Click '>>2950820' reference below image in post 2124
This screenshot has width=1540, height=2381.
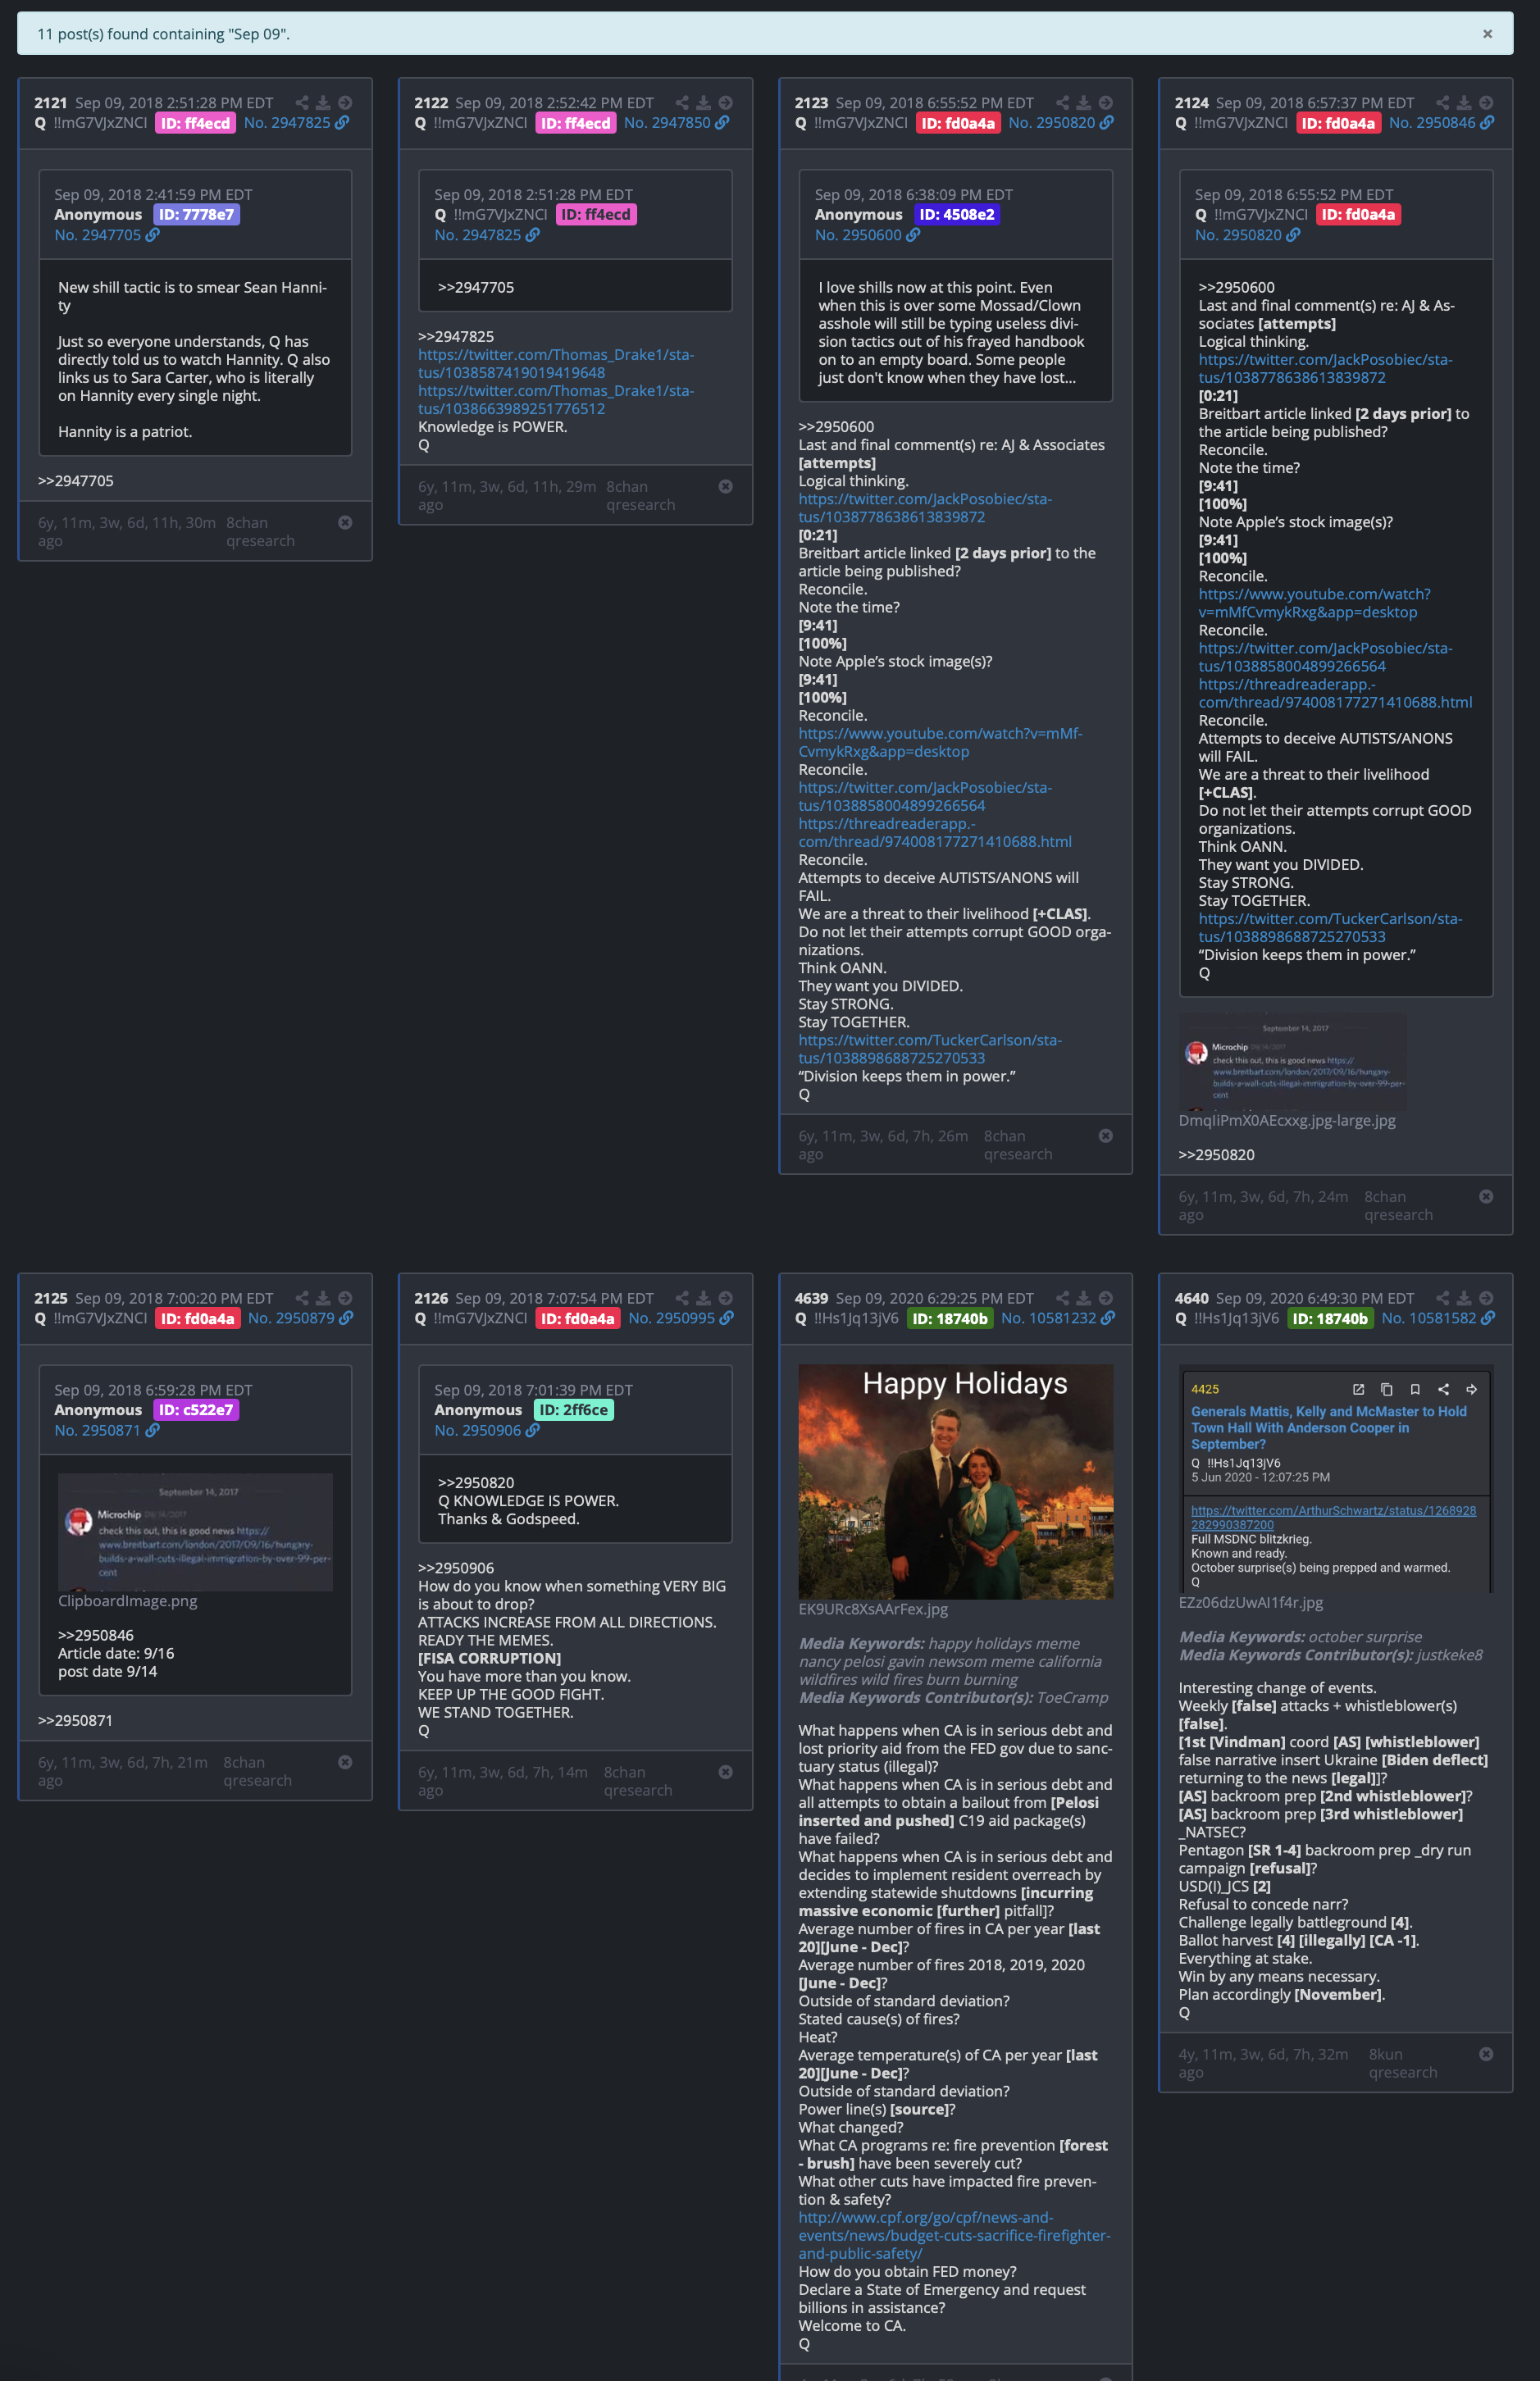[x=1216, y=1154]
